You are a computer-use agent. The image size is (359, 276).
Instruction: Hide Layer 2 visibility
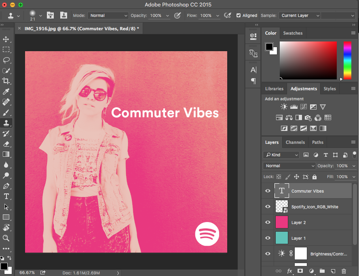pyautogui.click(x=268, y=222)
